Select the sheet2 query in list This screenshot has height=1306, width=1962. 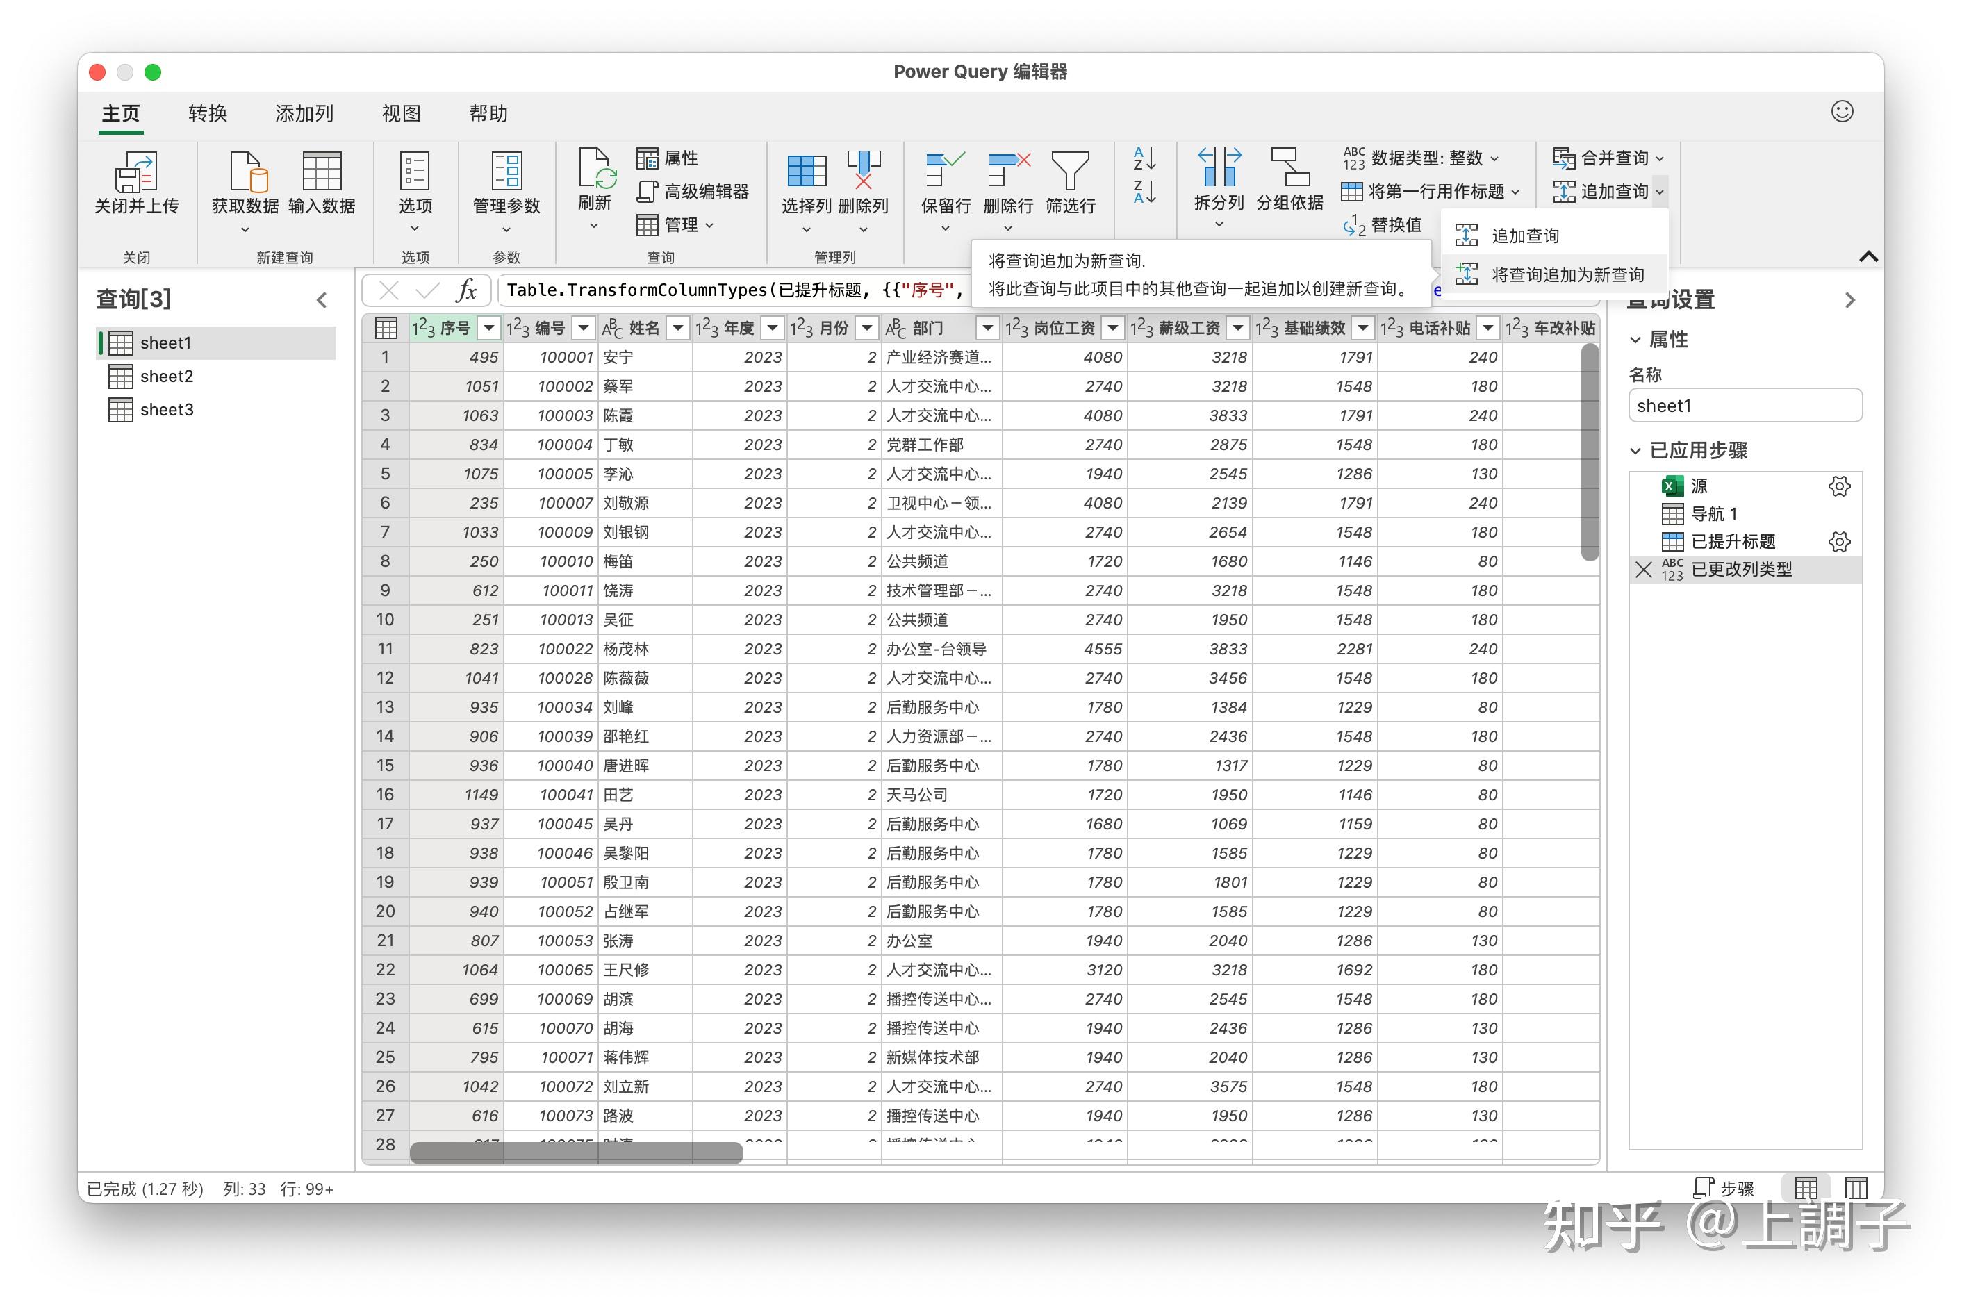tap(167, 377)
